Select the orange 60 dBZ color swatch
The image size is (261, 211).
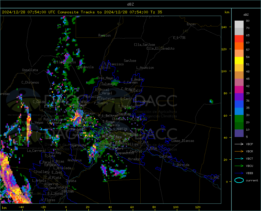click(x=239, y=46)
